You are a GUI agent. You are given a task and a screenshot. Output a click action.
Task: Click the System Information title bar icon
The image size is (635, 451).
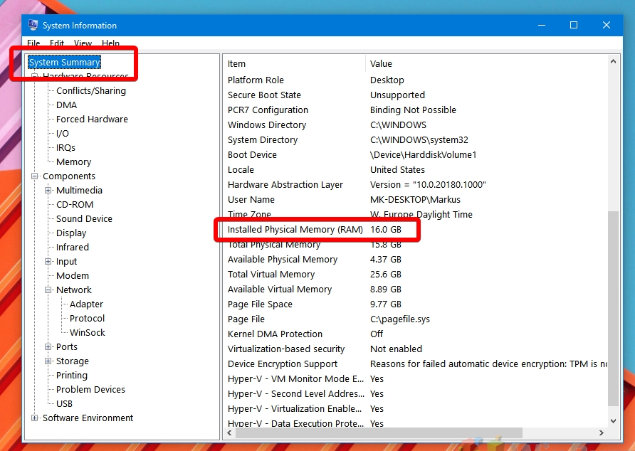pos(33,26)
